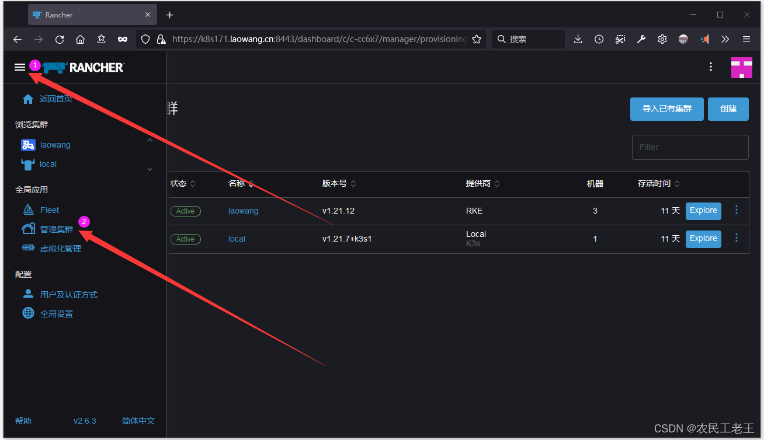Viewport: 764px width, 440px height.
Task: Click the 管理集群 house icon
Action: coord(28,228)
